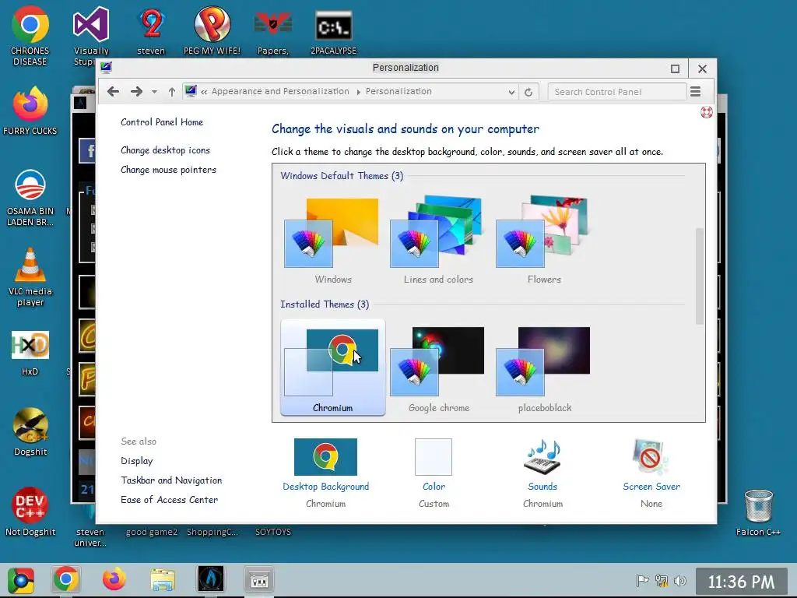Click the Action Center flag tray icon

[x=642, y=580]
